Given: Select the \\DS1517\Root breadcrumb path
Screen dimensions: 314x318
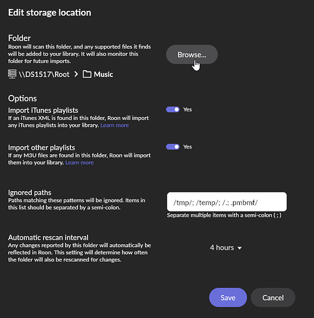Looking at the screenshot, I should pyautogui.click(x=44, y=75).
